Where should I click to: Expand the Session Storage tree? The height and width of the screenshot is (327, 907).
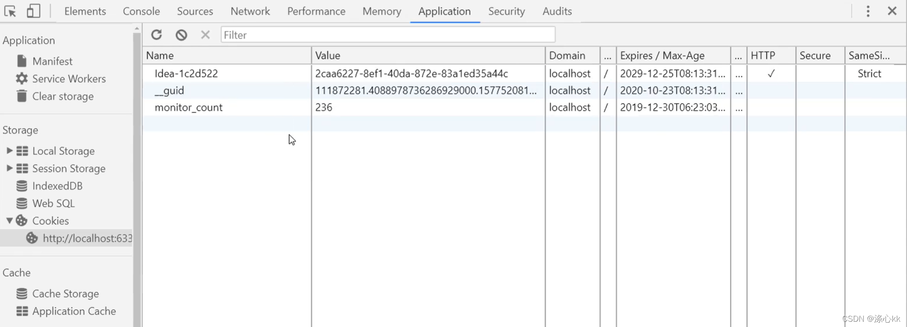pyautogui.click(x=9, y=168)
